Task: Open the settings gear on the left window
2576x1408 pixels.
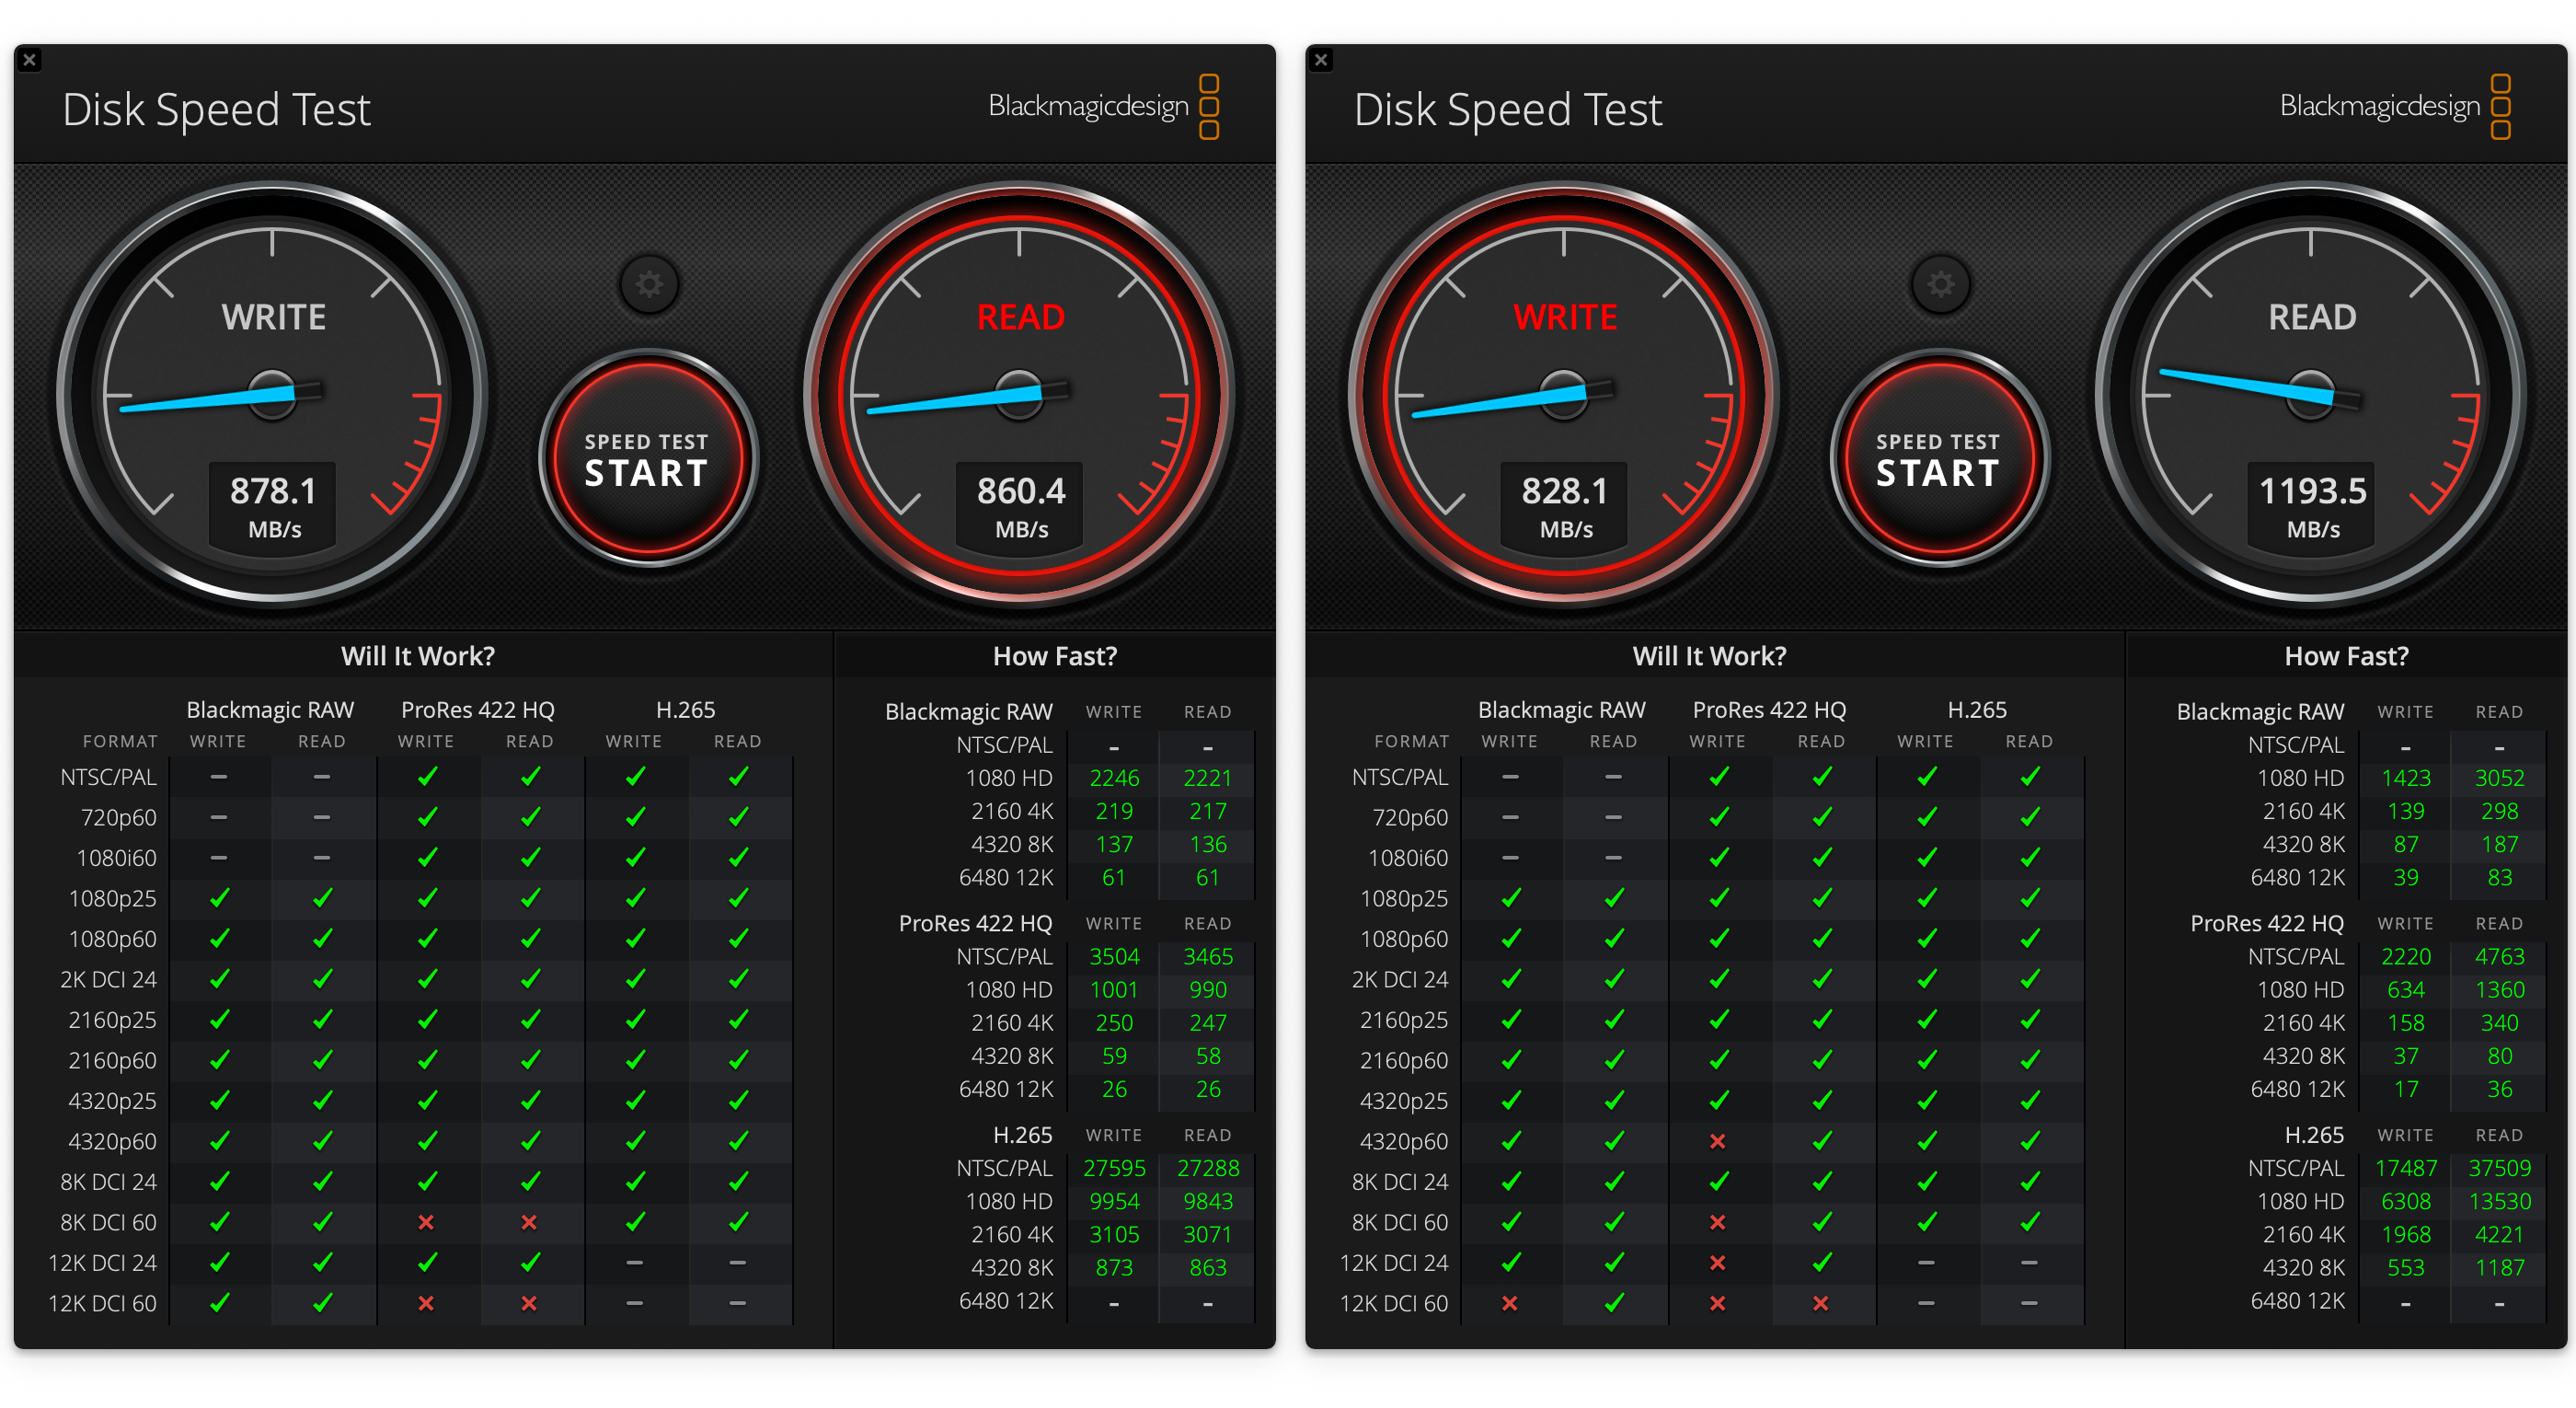Action: (x=650, y=285)
